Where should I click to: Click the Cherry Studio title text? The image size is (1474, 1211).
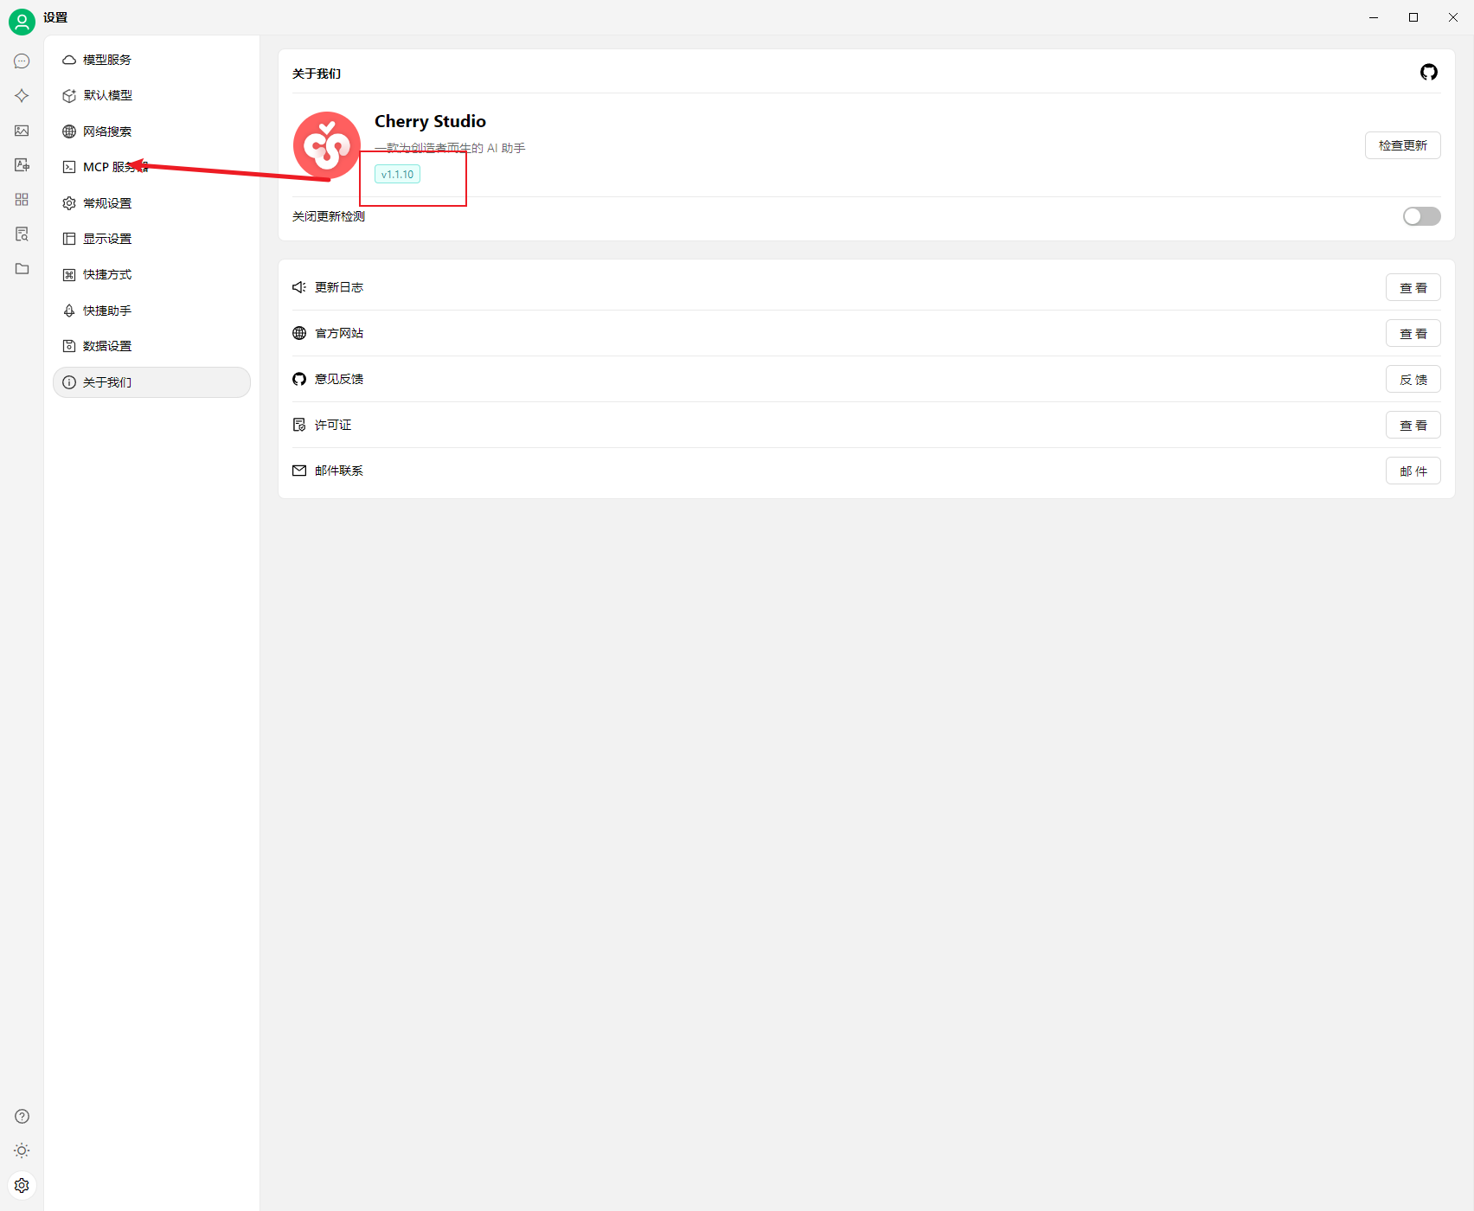tap(430, 121)
